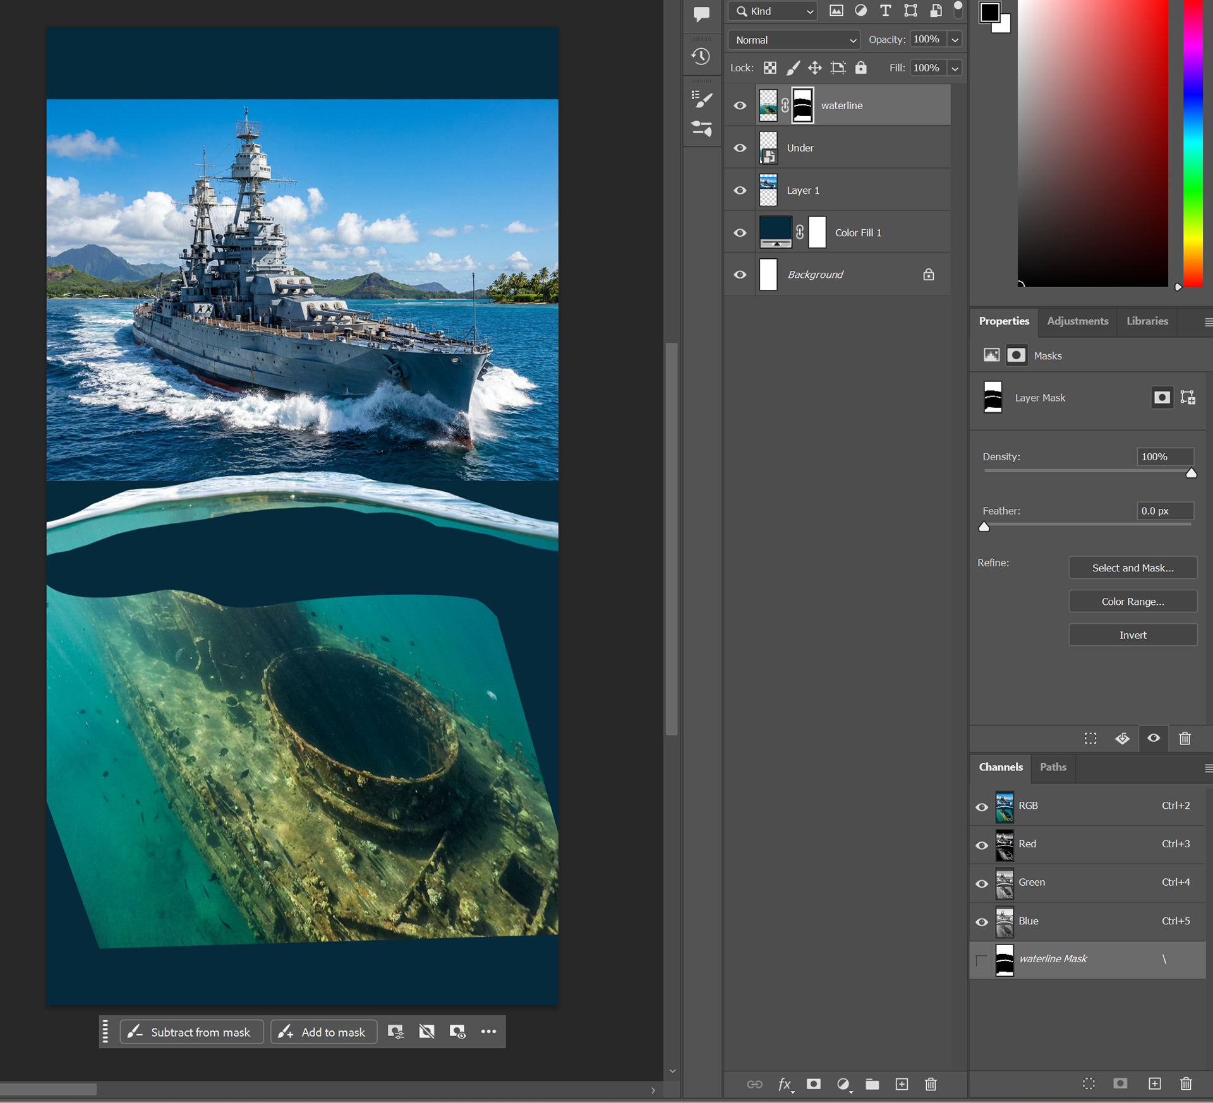The height and width of the screenshot is (1103, 1213).
Task: Show the waterline Mask channel
Action: pyautogui.click(x=981, y=960)
